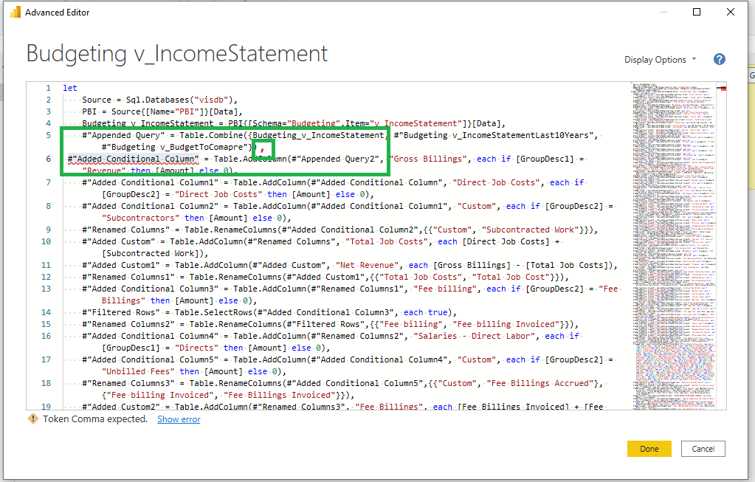Viewport: 755px width, 482px height.
Task: Click #"Budgeting v_BudgetToComapre" on line 5
Action: coord(176,148)
